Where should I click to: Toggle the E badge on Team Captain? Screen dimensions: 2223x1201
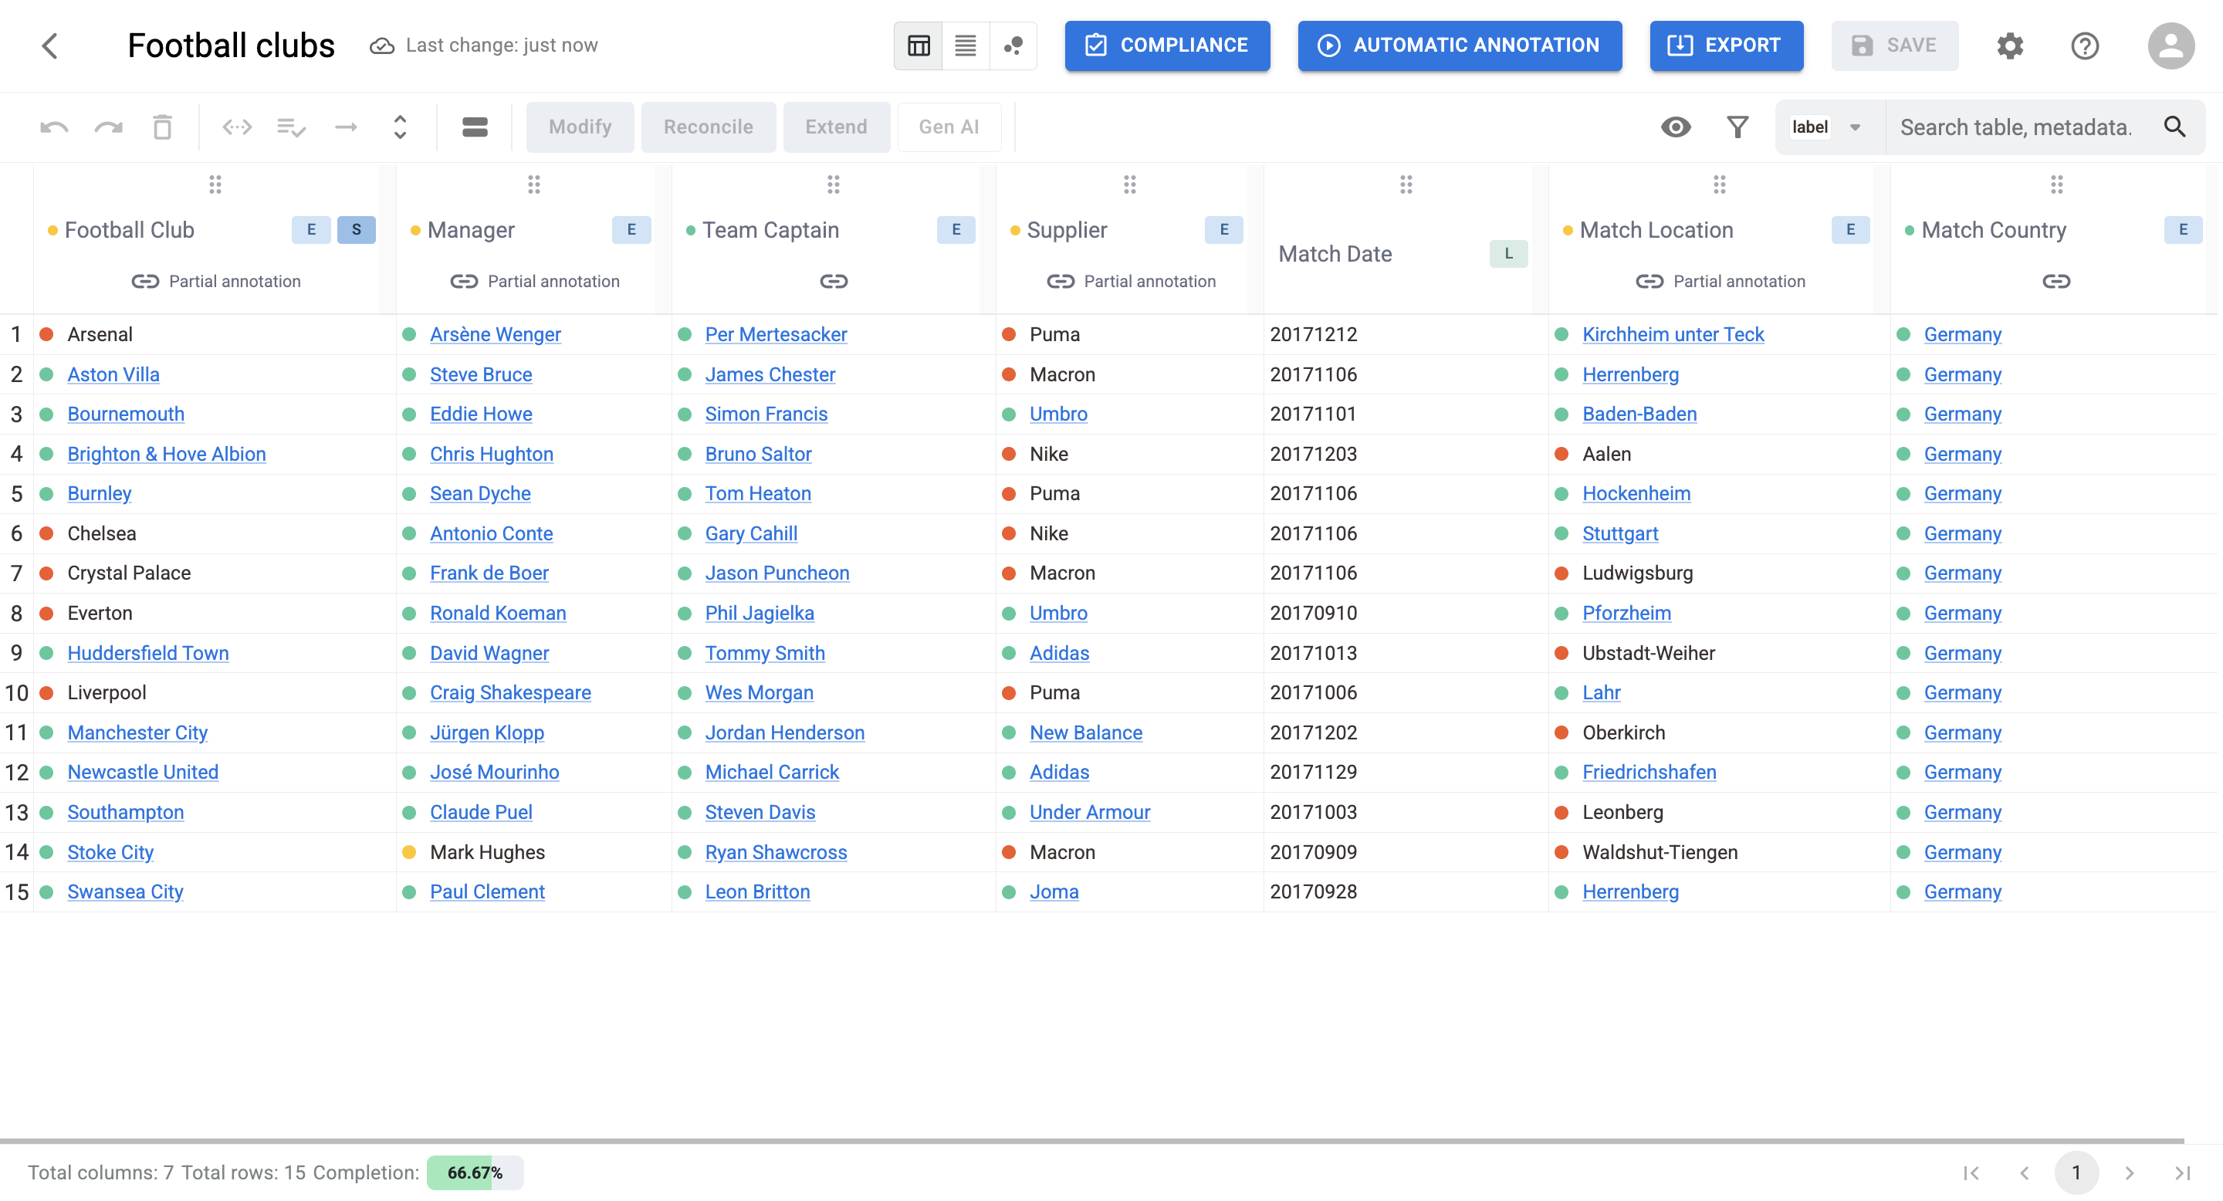point(956,229)
